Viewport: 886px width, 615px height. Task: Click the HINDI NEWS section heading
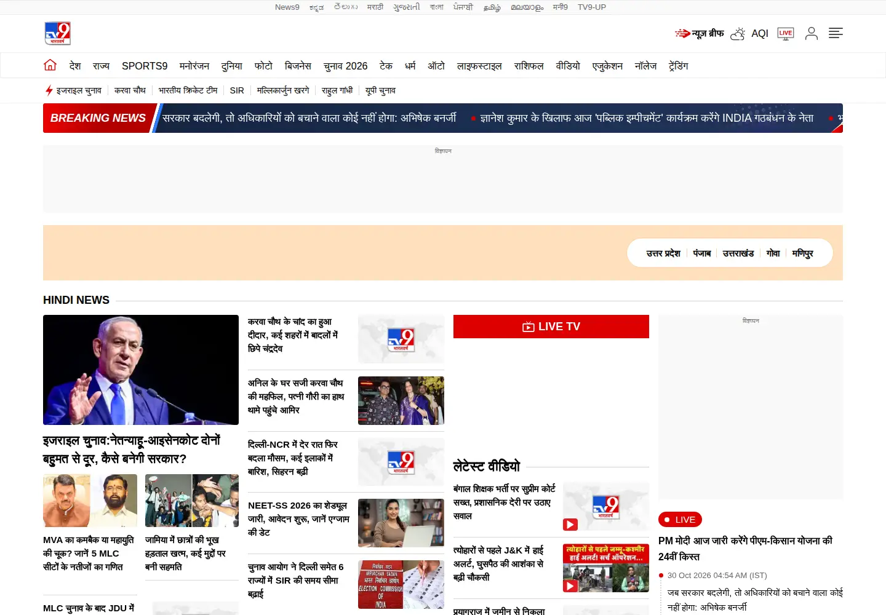pos(76,300)
